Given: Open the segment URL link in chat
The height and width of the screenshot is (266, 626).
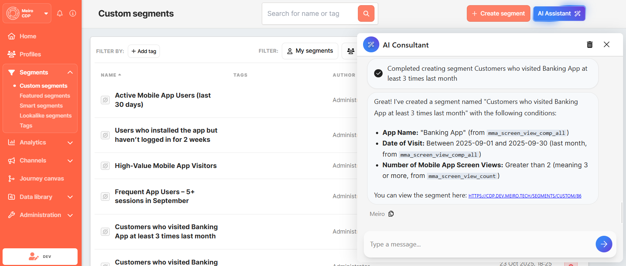Looking at the screenshot, I should [524, 196].
